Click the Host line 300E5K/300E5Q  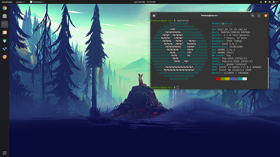[231, 32]
